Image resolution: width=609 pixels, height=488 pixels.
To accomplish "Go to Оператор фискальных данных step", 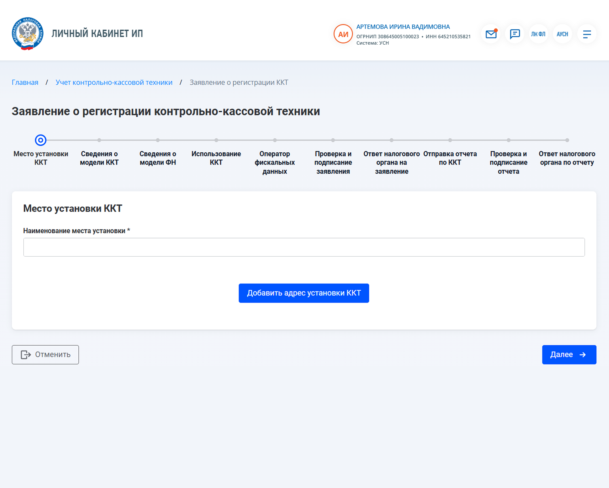I will pos(274,140).
